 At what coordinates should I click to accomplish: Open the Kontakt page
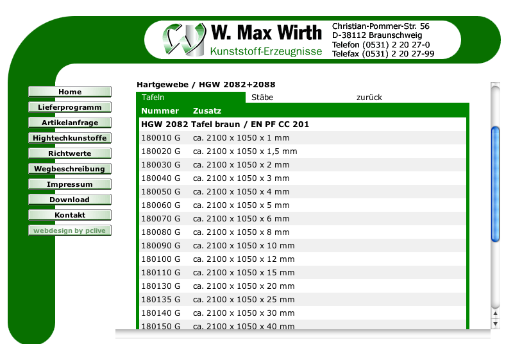click(x=70, y=215)
